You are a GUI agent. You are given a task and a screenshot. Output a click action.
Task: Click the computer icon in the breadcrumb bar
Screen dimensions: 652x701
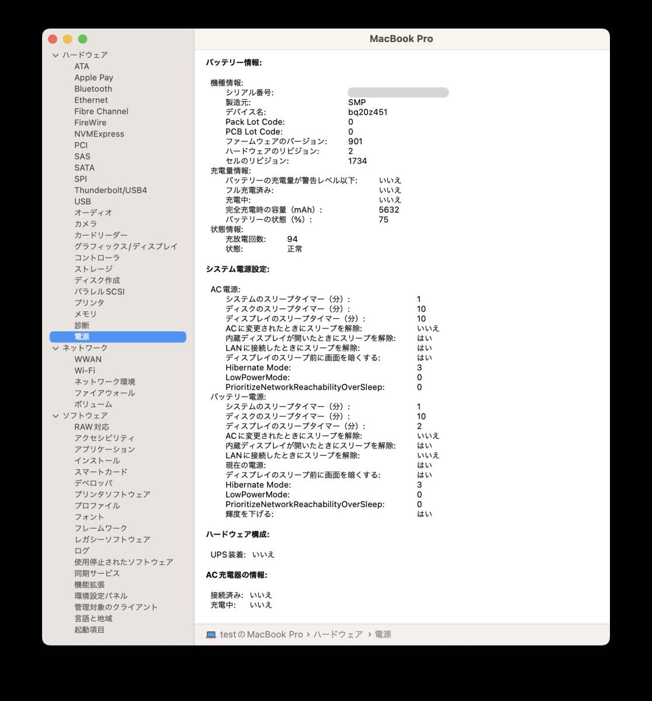(x=210, y=634)
